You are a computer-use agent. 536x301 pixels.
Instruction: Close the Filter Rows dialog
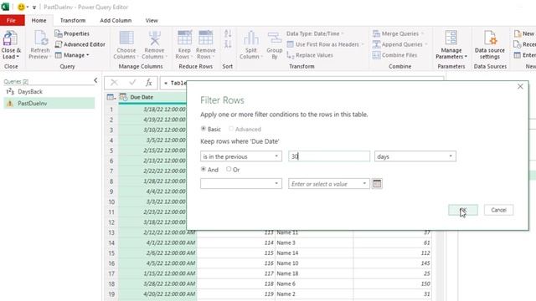(520, 87)
